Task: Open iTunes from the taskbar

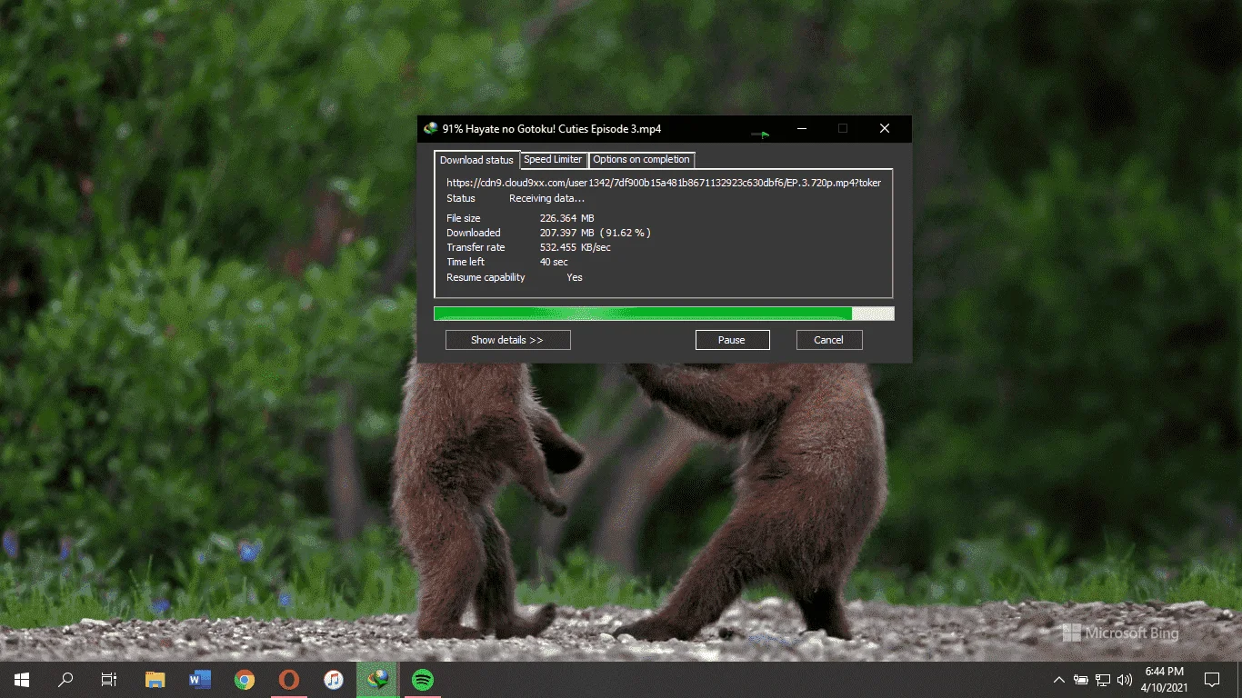Action: tap(333, 679)
